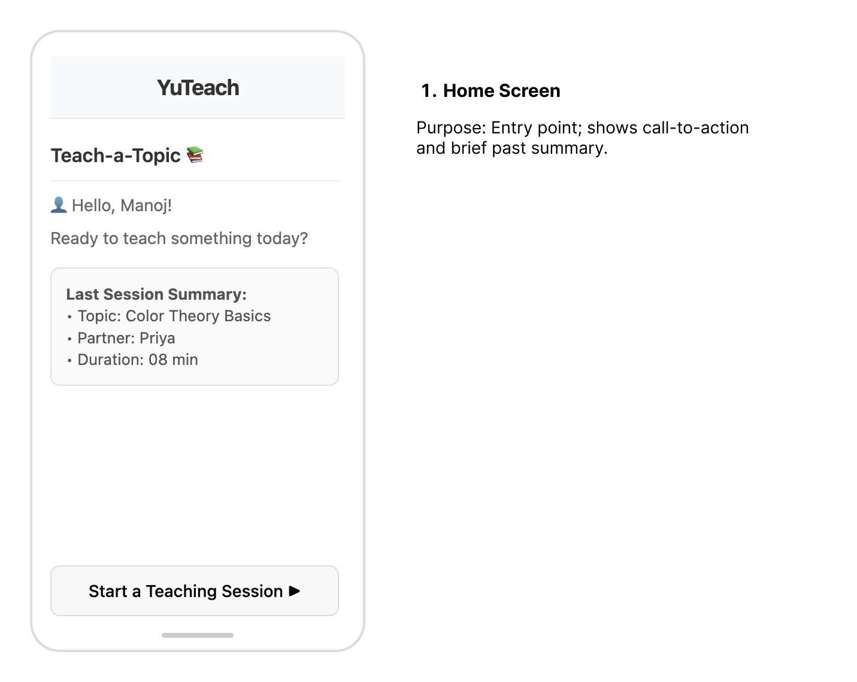
Task: Tap the YuTeach app title
Action: pyautogui.click(x=198, y=88)
